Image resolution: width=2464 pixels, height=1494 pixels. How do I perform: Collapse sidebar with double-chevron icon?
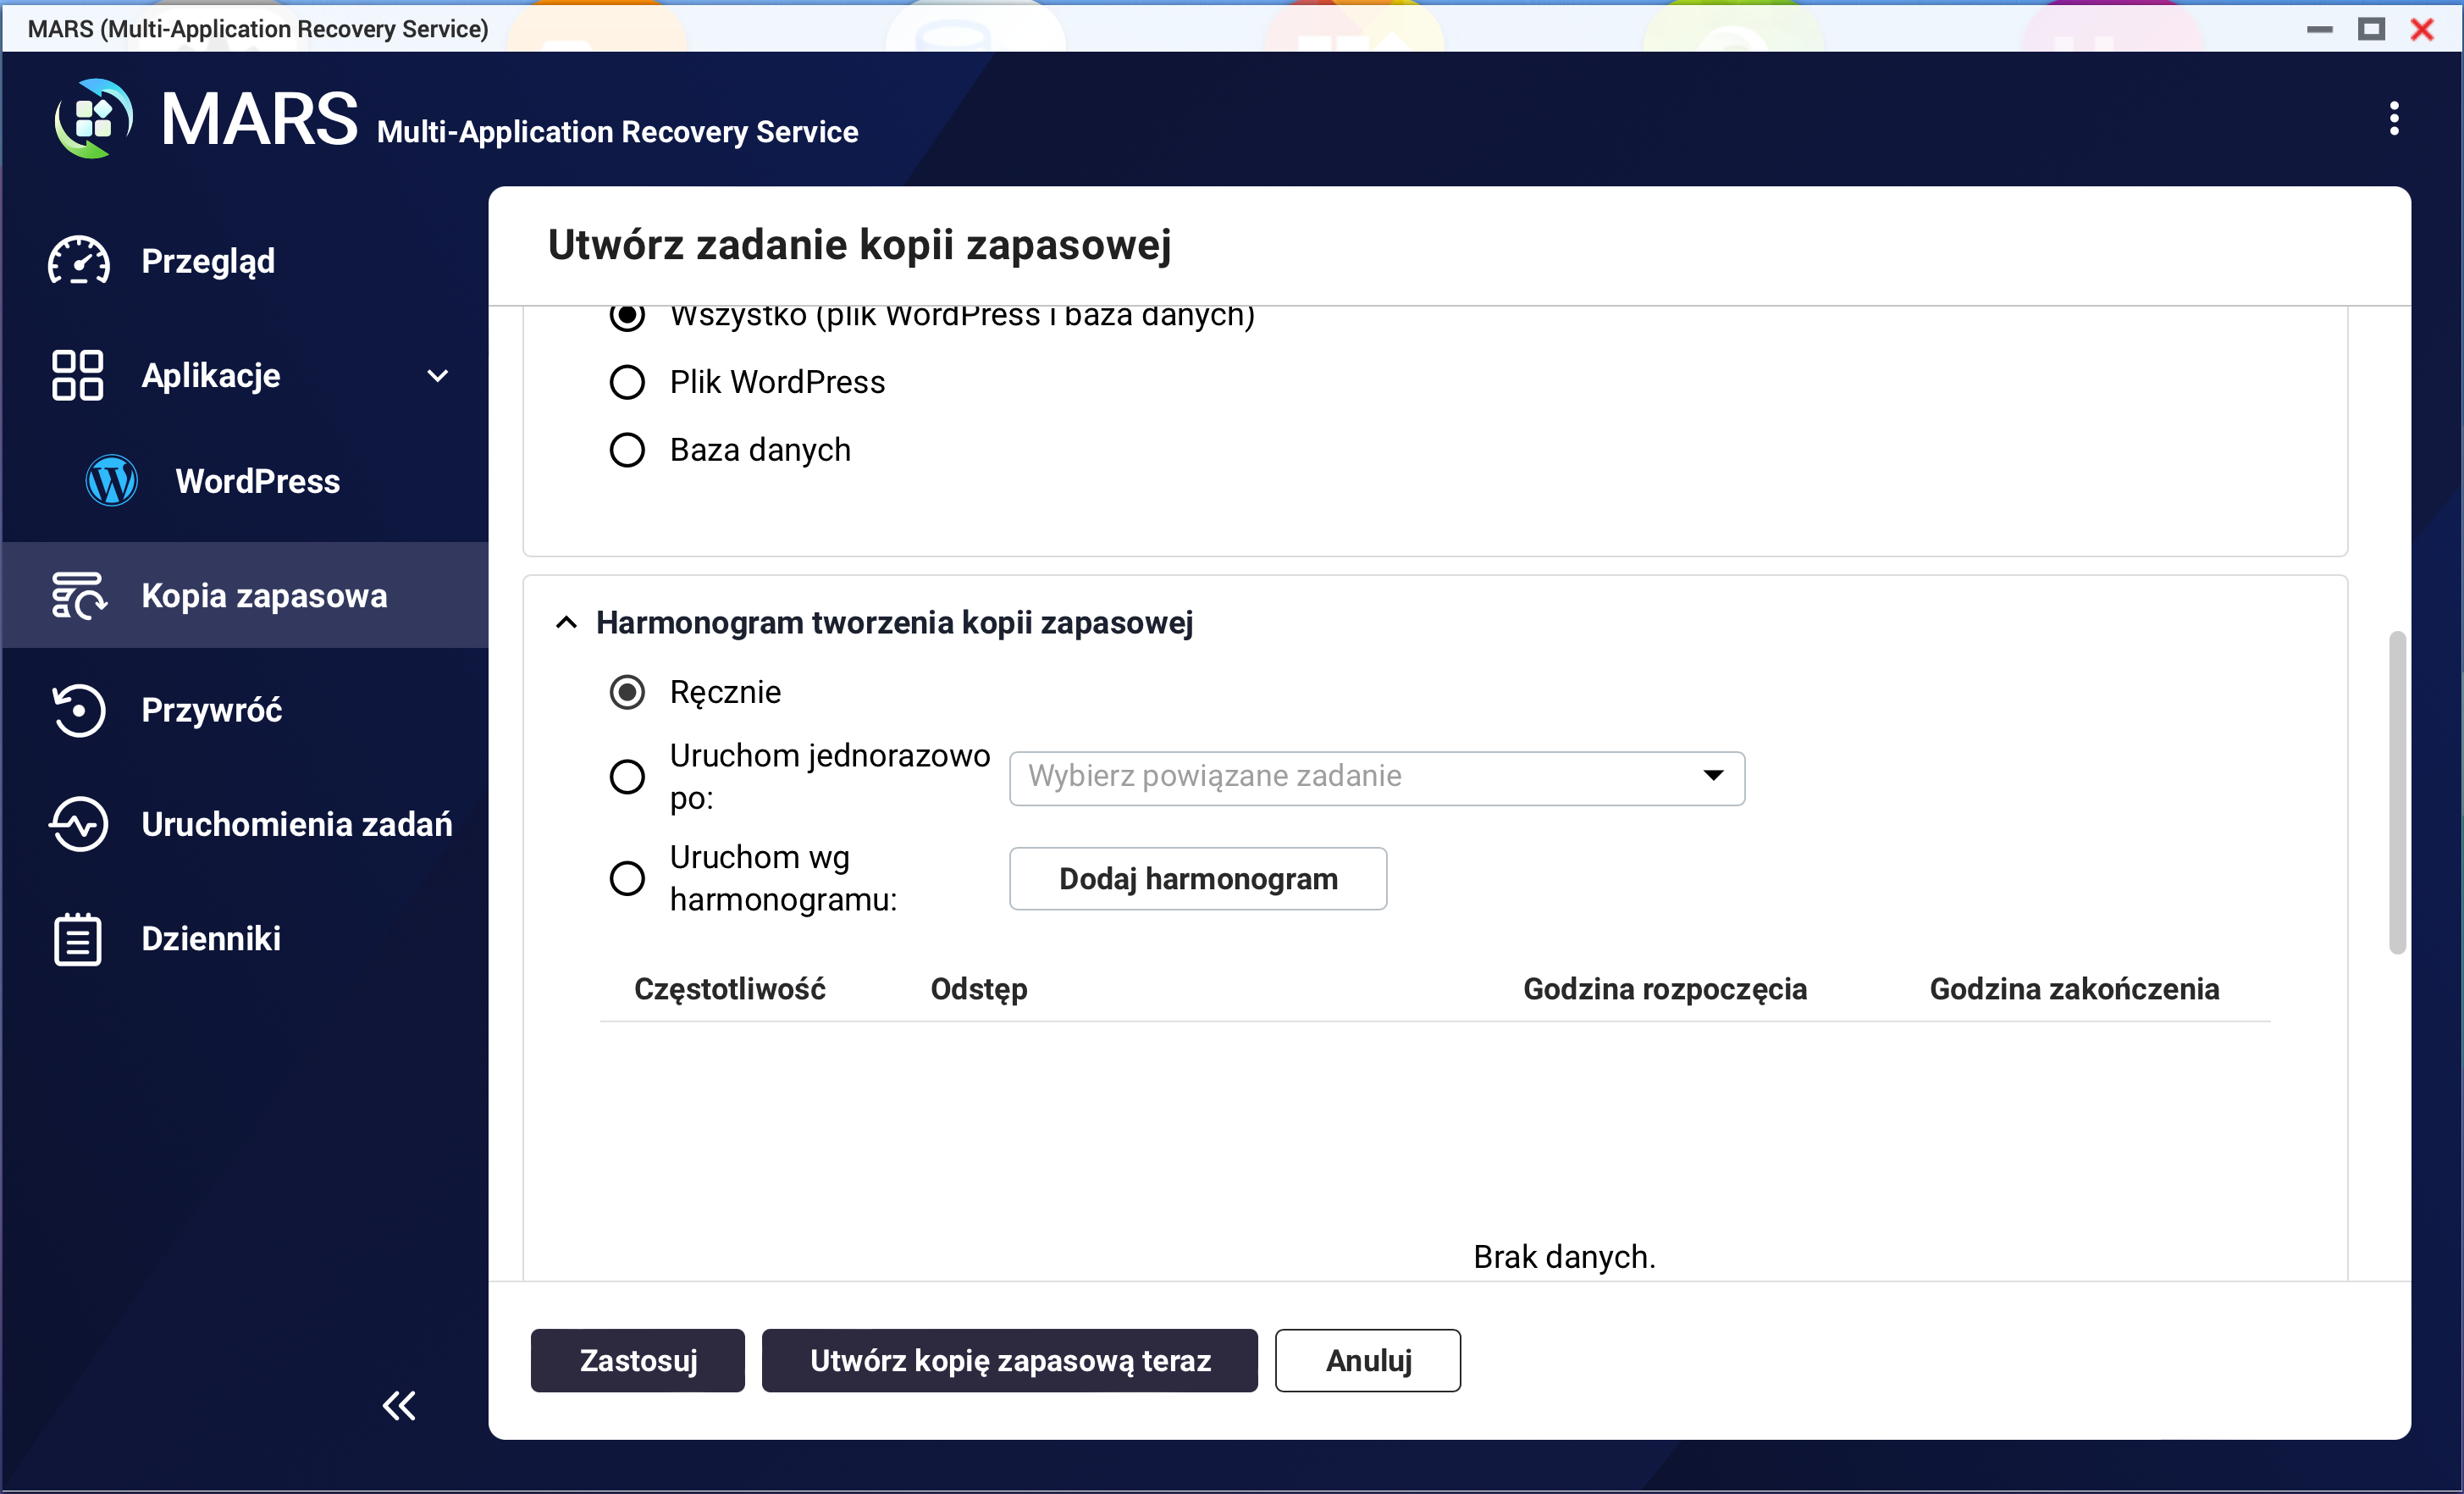click(x=399, y=1405)
